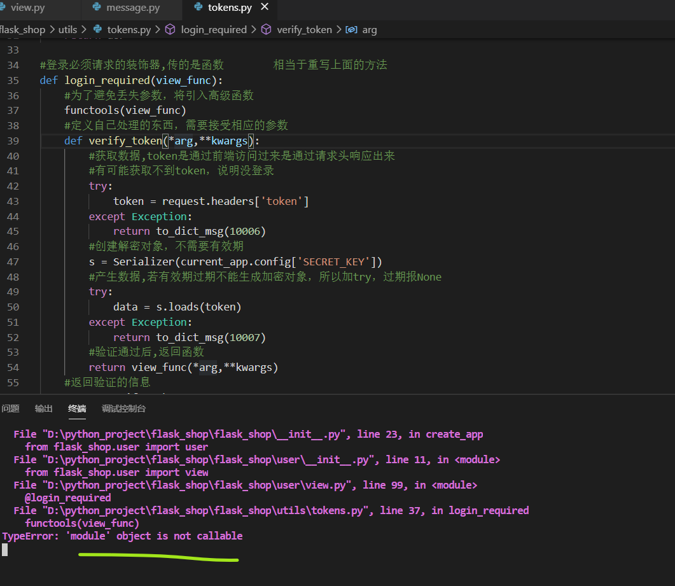The width and height of the screenshot is (675, 586).
Task: Expand chevron after utils breadcrumb
Action: pos(84,29)
